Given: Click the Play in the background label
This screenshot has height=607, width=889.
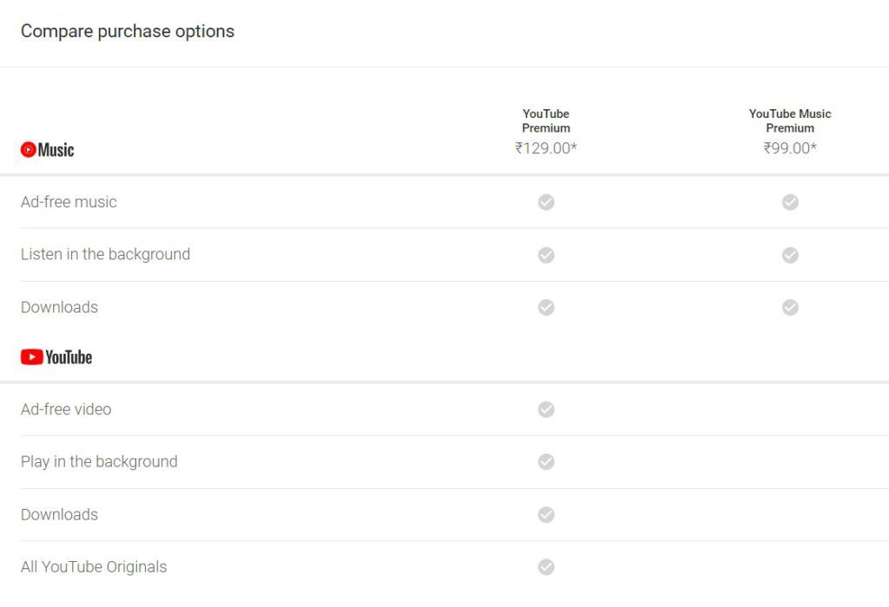Looking at the screenshot, I should pyautogui.click(x=99, y=461).
